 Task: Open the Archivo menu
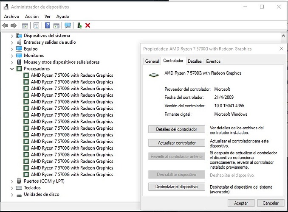point(11,17)
